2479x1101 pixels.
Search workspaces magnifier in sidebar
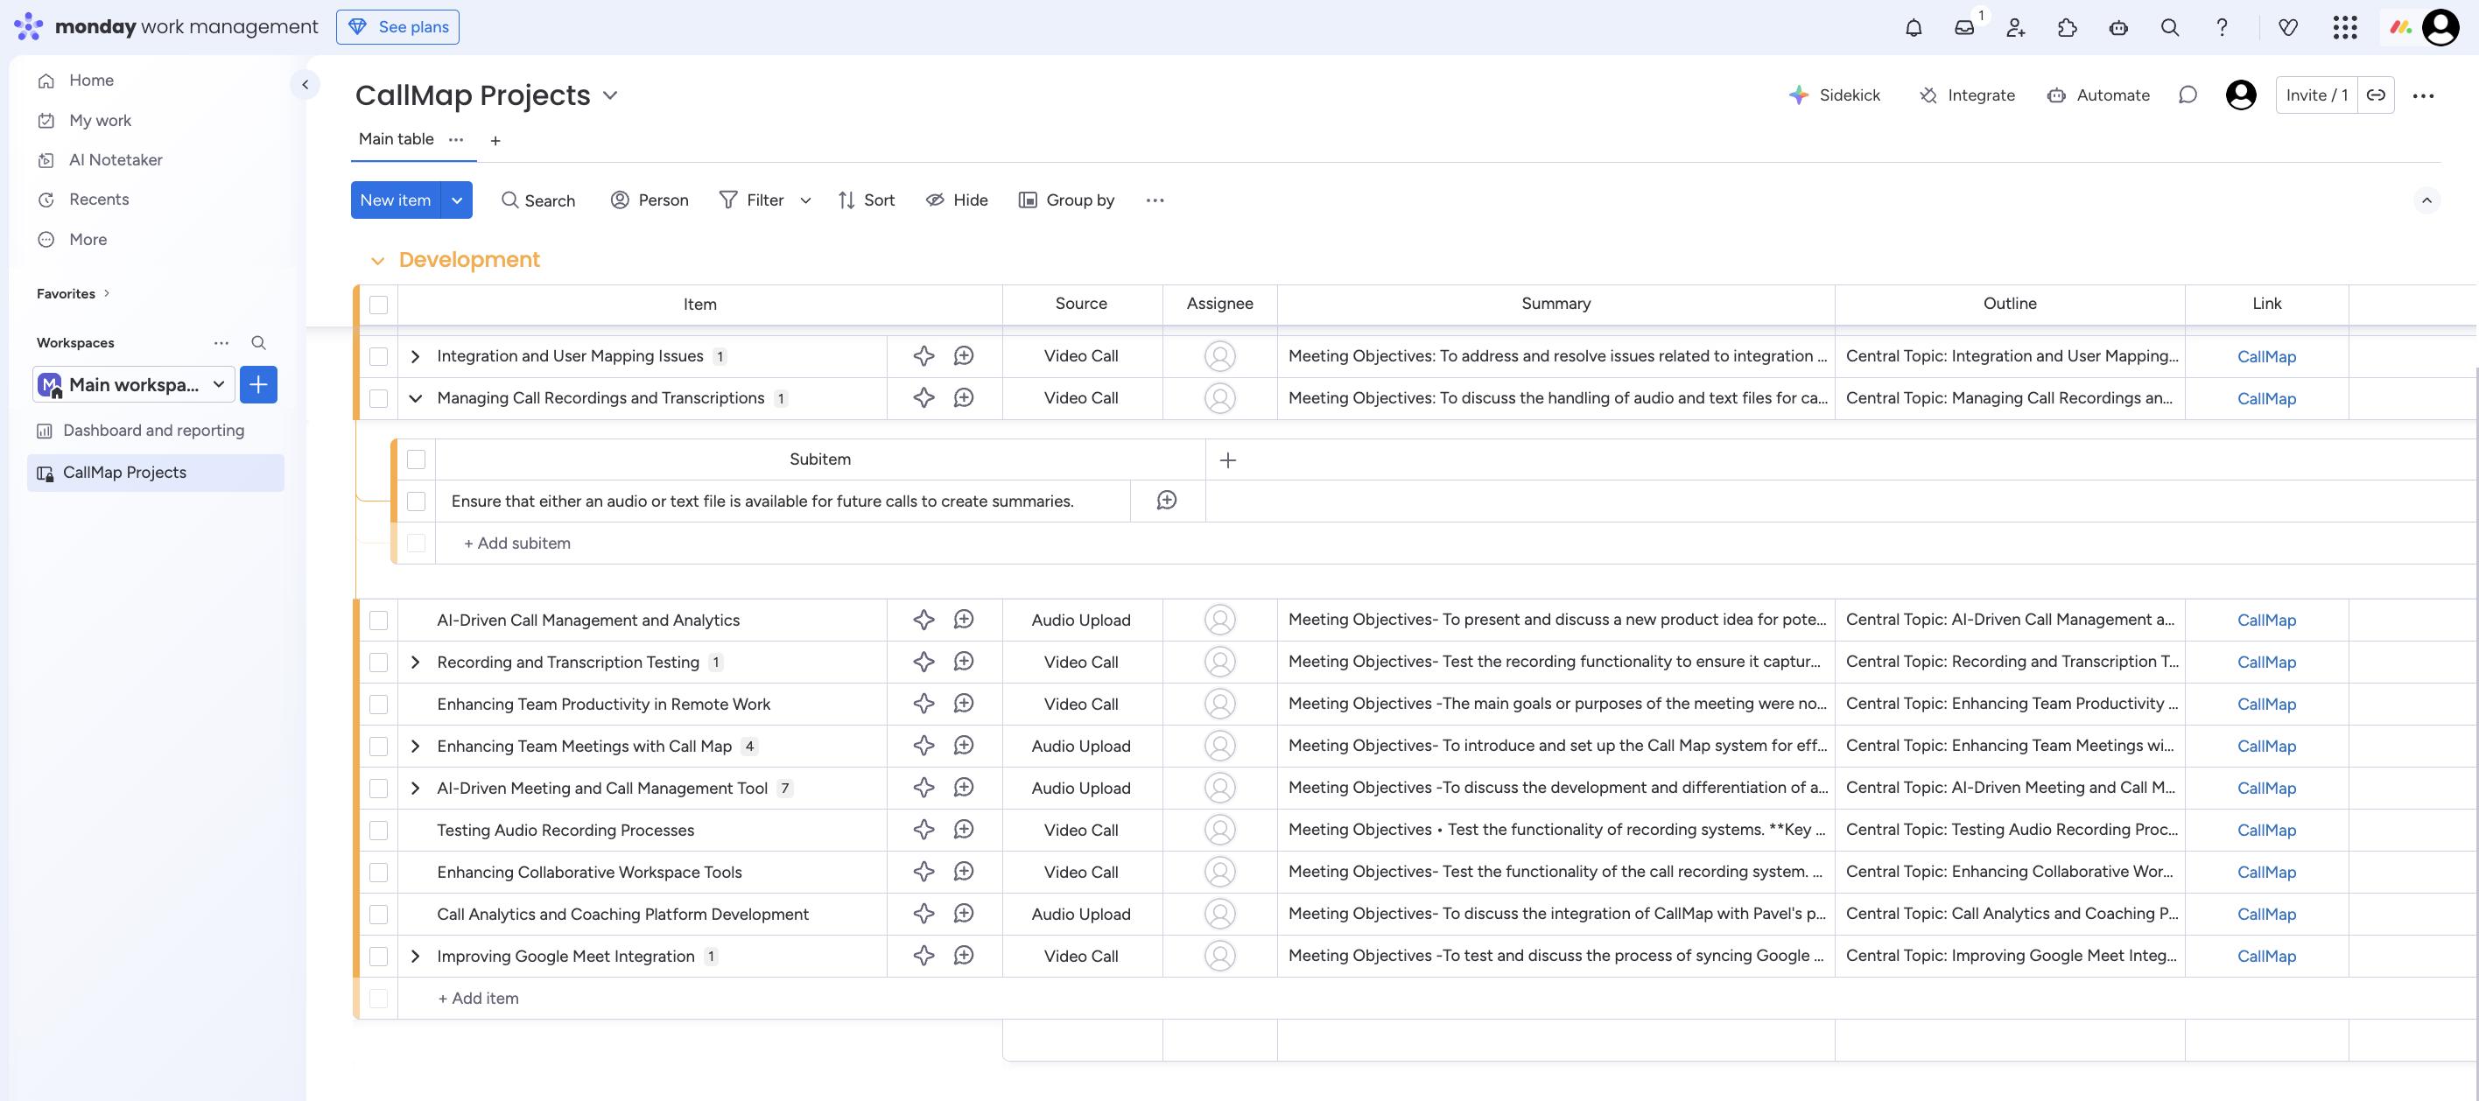258,342
